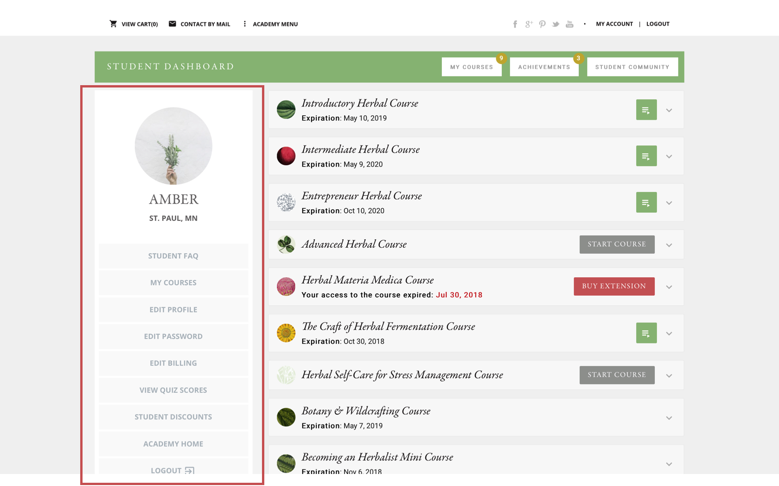Click green playlist icon for Herbal Fermentation Course

(646, 333)
